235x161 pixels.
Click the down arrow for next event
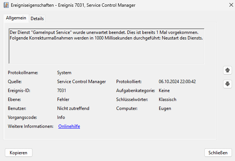point(227,84)
